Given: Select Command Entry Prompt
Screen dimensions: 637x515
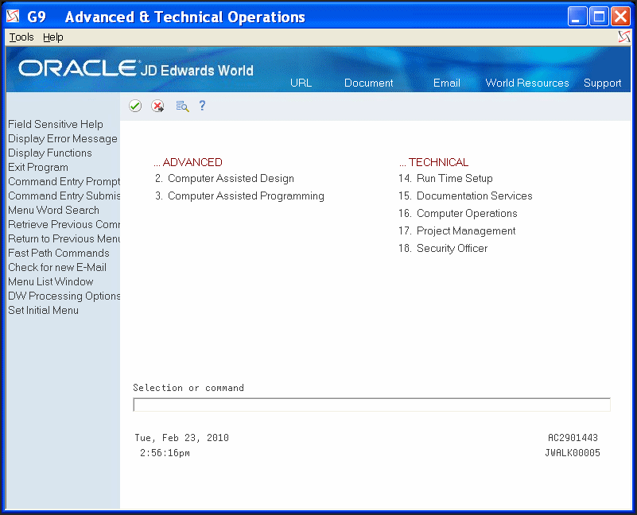Looking at the screenshot, I should tap(64, 181).
